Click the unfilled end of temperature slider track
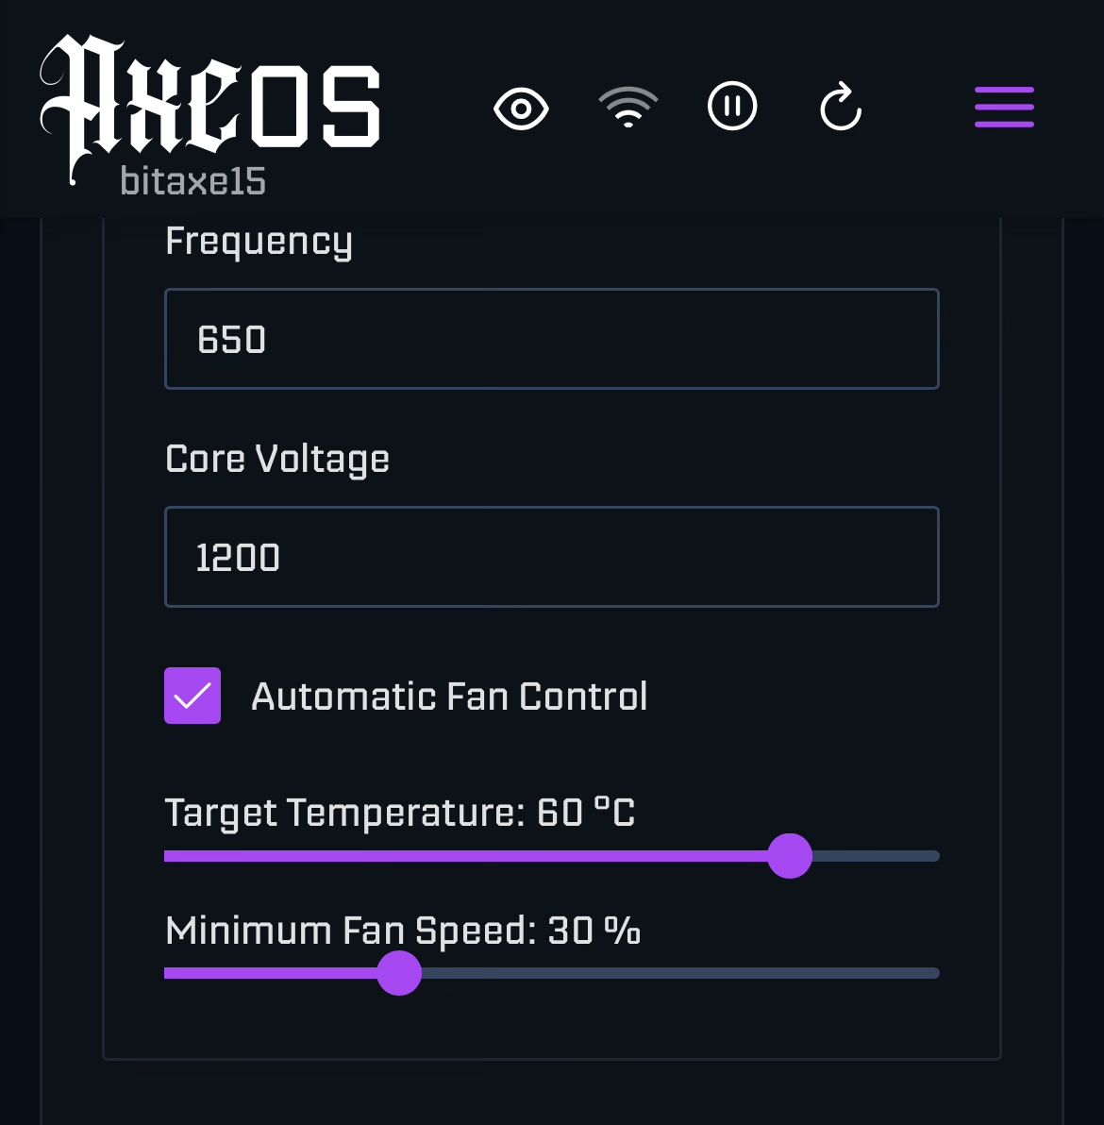 pyautogui.click(x=876, y=856)
